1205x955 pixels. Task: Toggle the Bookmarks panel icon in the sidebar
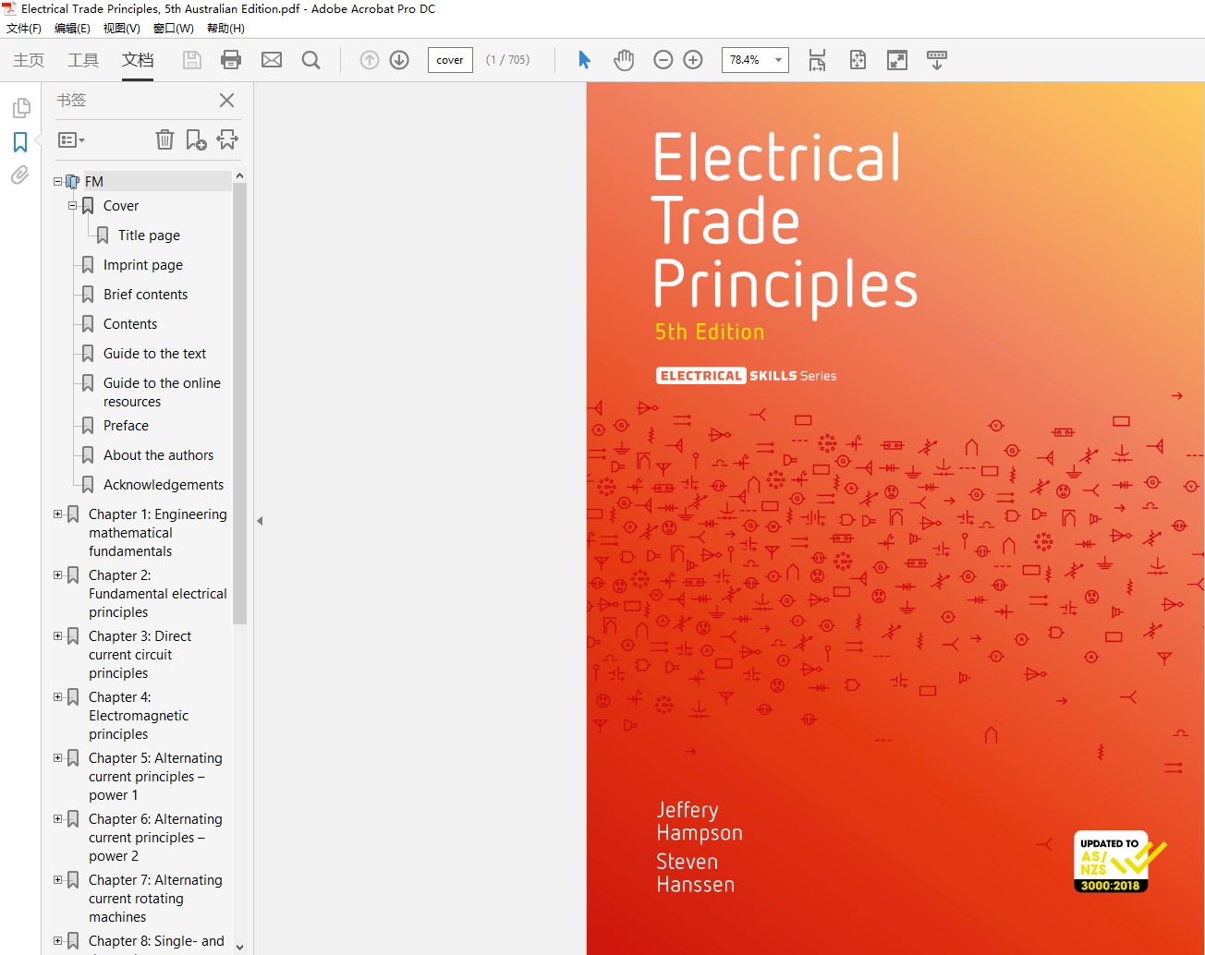(x=20, y=141)
